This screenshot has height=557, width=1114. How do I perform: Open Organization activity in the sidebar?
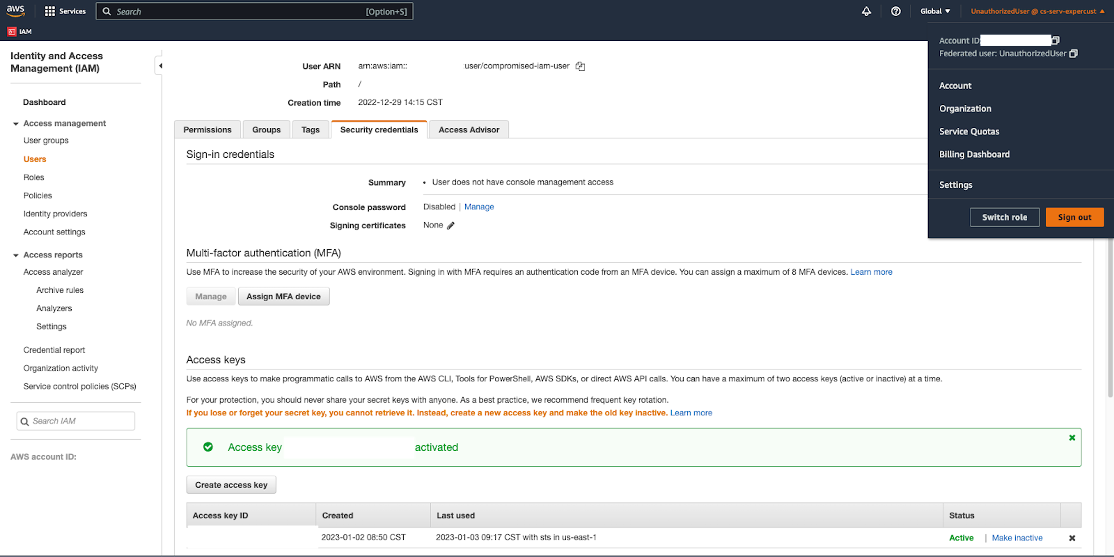61,368
